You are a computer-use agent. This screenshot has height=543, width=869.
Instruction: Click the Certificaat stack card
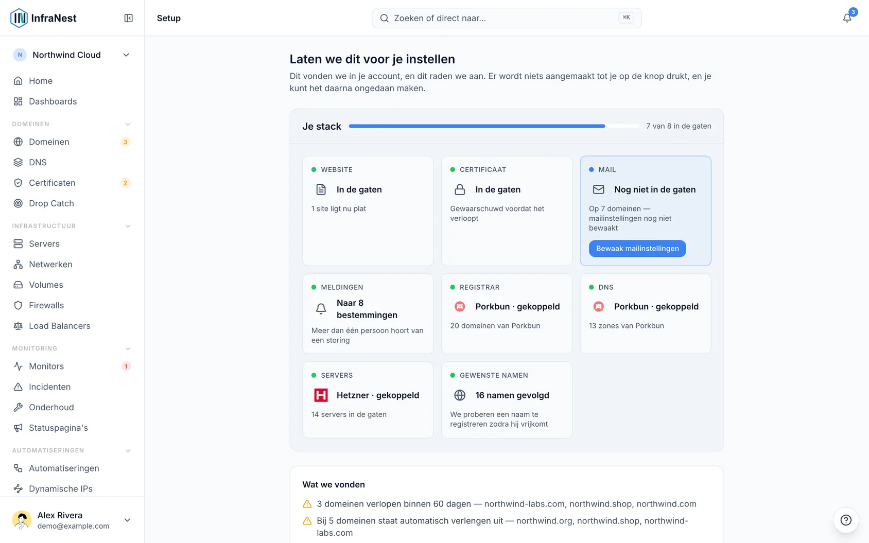pos(507,211)
